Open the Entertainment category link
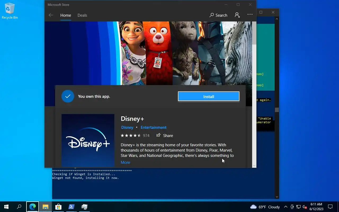 click(x=154, y=127)
